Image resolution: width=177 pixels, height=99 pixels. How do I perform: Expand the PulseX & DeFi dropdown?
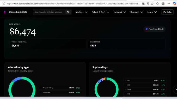[100, 12]
